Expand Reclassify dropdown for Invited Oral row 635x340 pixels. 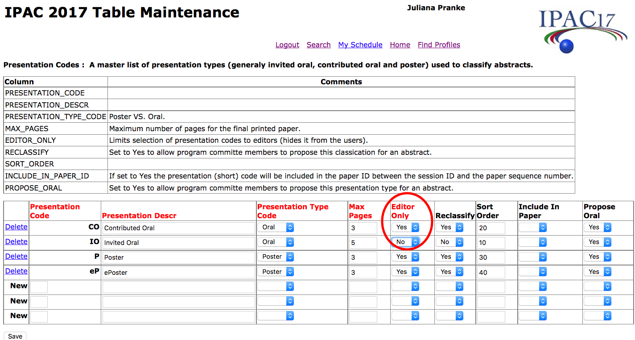(449, 242)
